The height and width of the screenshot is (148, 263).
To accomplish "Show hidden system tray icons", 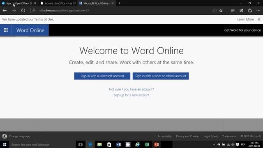I will point(214,144).
